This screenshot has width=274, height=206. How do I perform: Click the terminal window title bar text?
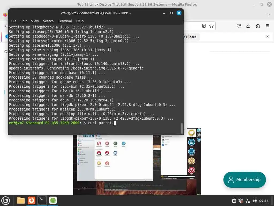(x=96, y=13)
